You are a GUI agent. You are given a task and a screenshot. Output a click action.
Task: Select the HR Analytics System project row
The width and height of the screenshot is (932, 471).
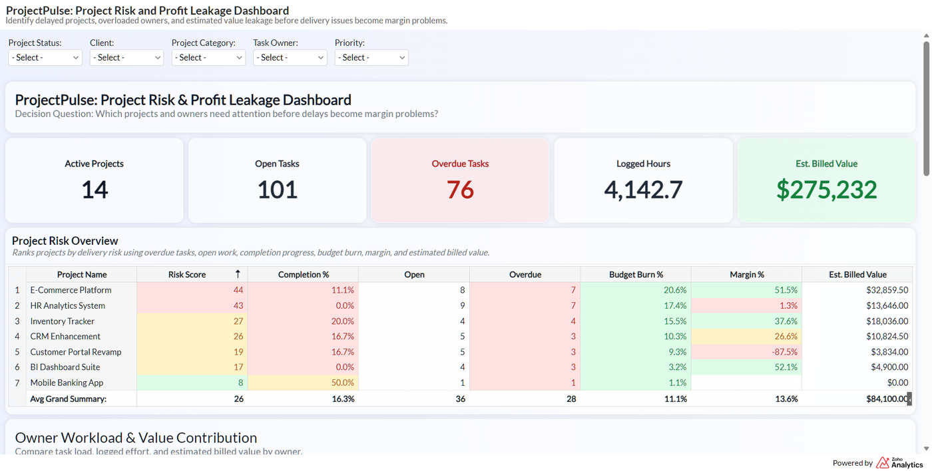[460, 305]
